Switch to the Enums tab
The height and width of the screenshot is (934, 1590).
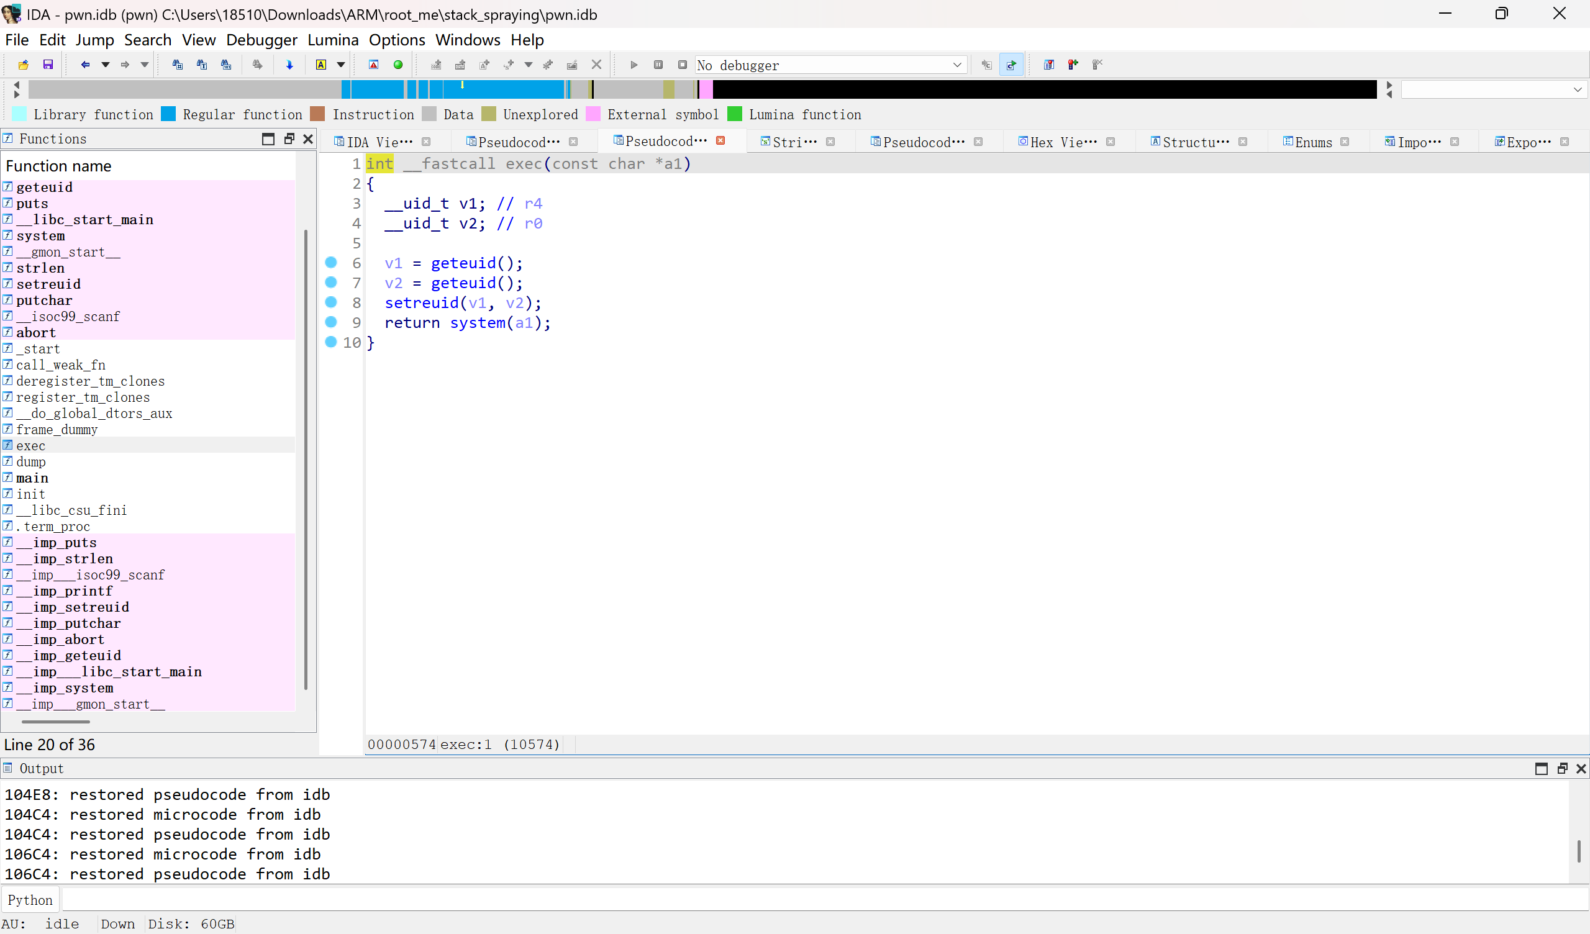[1313, 142]
